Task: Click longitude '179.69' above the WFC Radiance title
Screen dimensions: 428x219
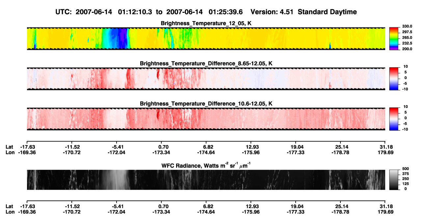Action: 386,153
